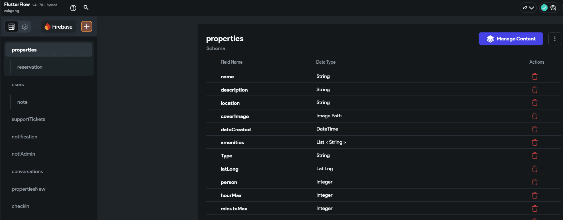Delete the amenities field

(x=534, y=142)
